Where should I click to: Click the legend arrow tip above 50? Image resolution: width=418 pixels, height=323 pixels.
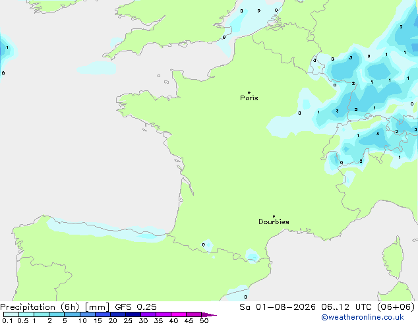click(210, 314)
